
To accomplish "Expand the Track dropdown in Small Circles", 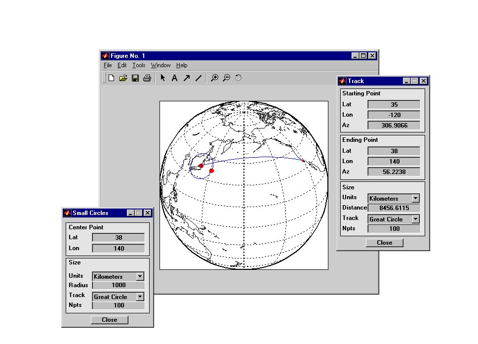I will (140, 297).
